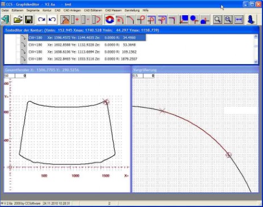Click the circled end point marker in zoom view
Image resolution: width=263 pixels, height=207 pixels.
tap(228, 155)
